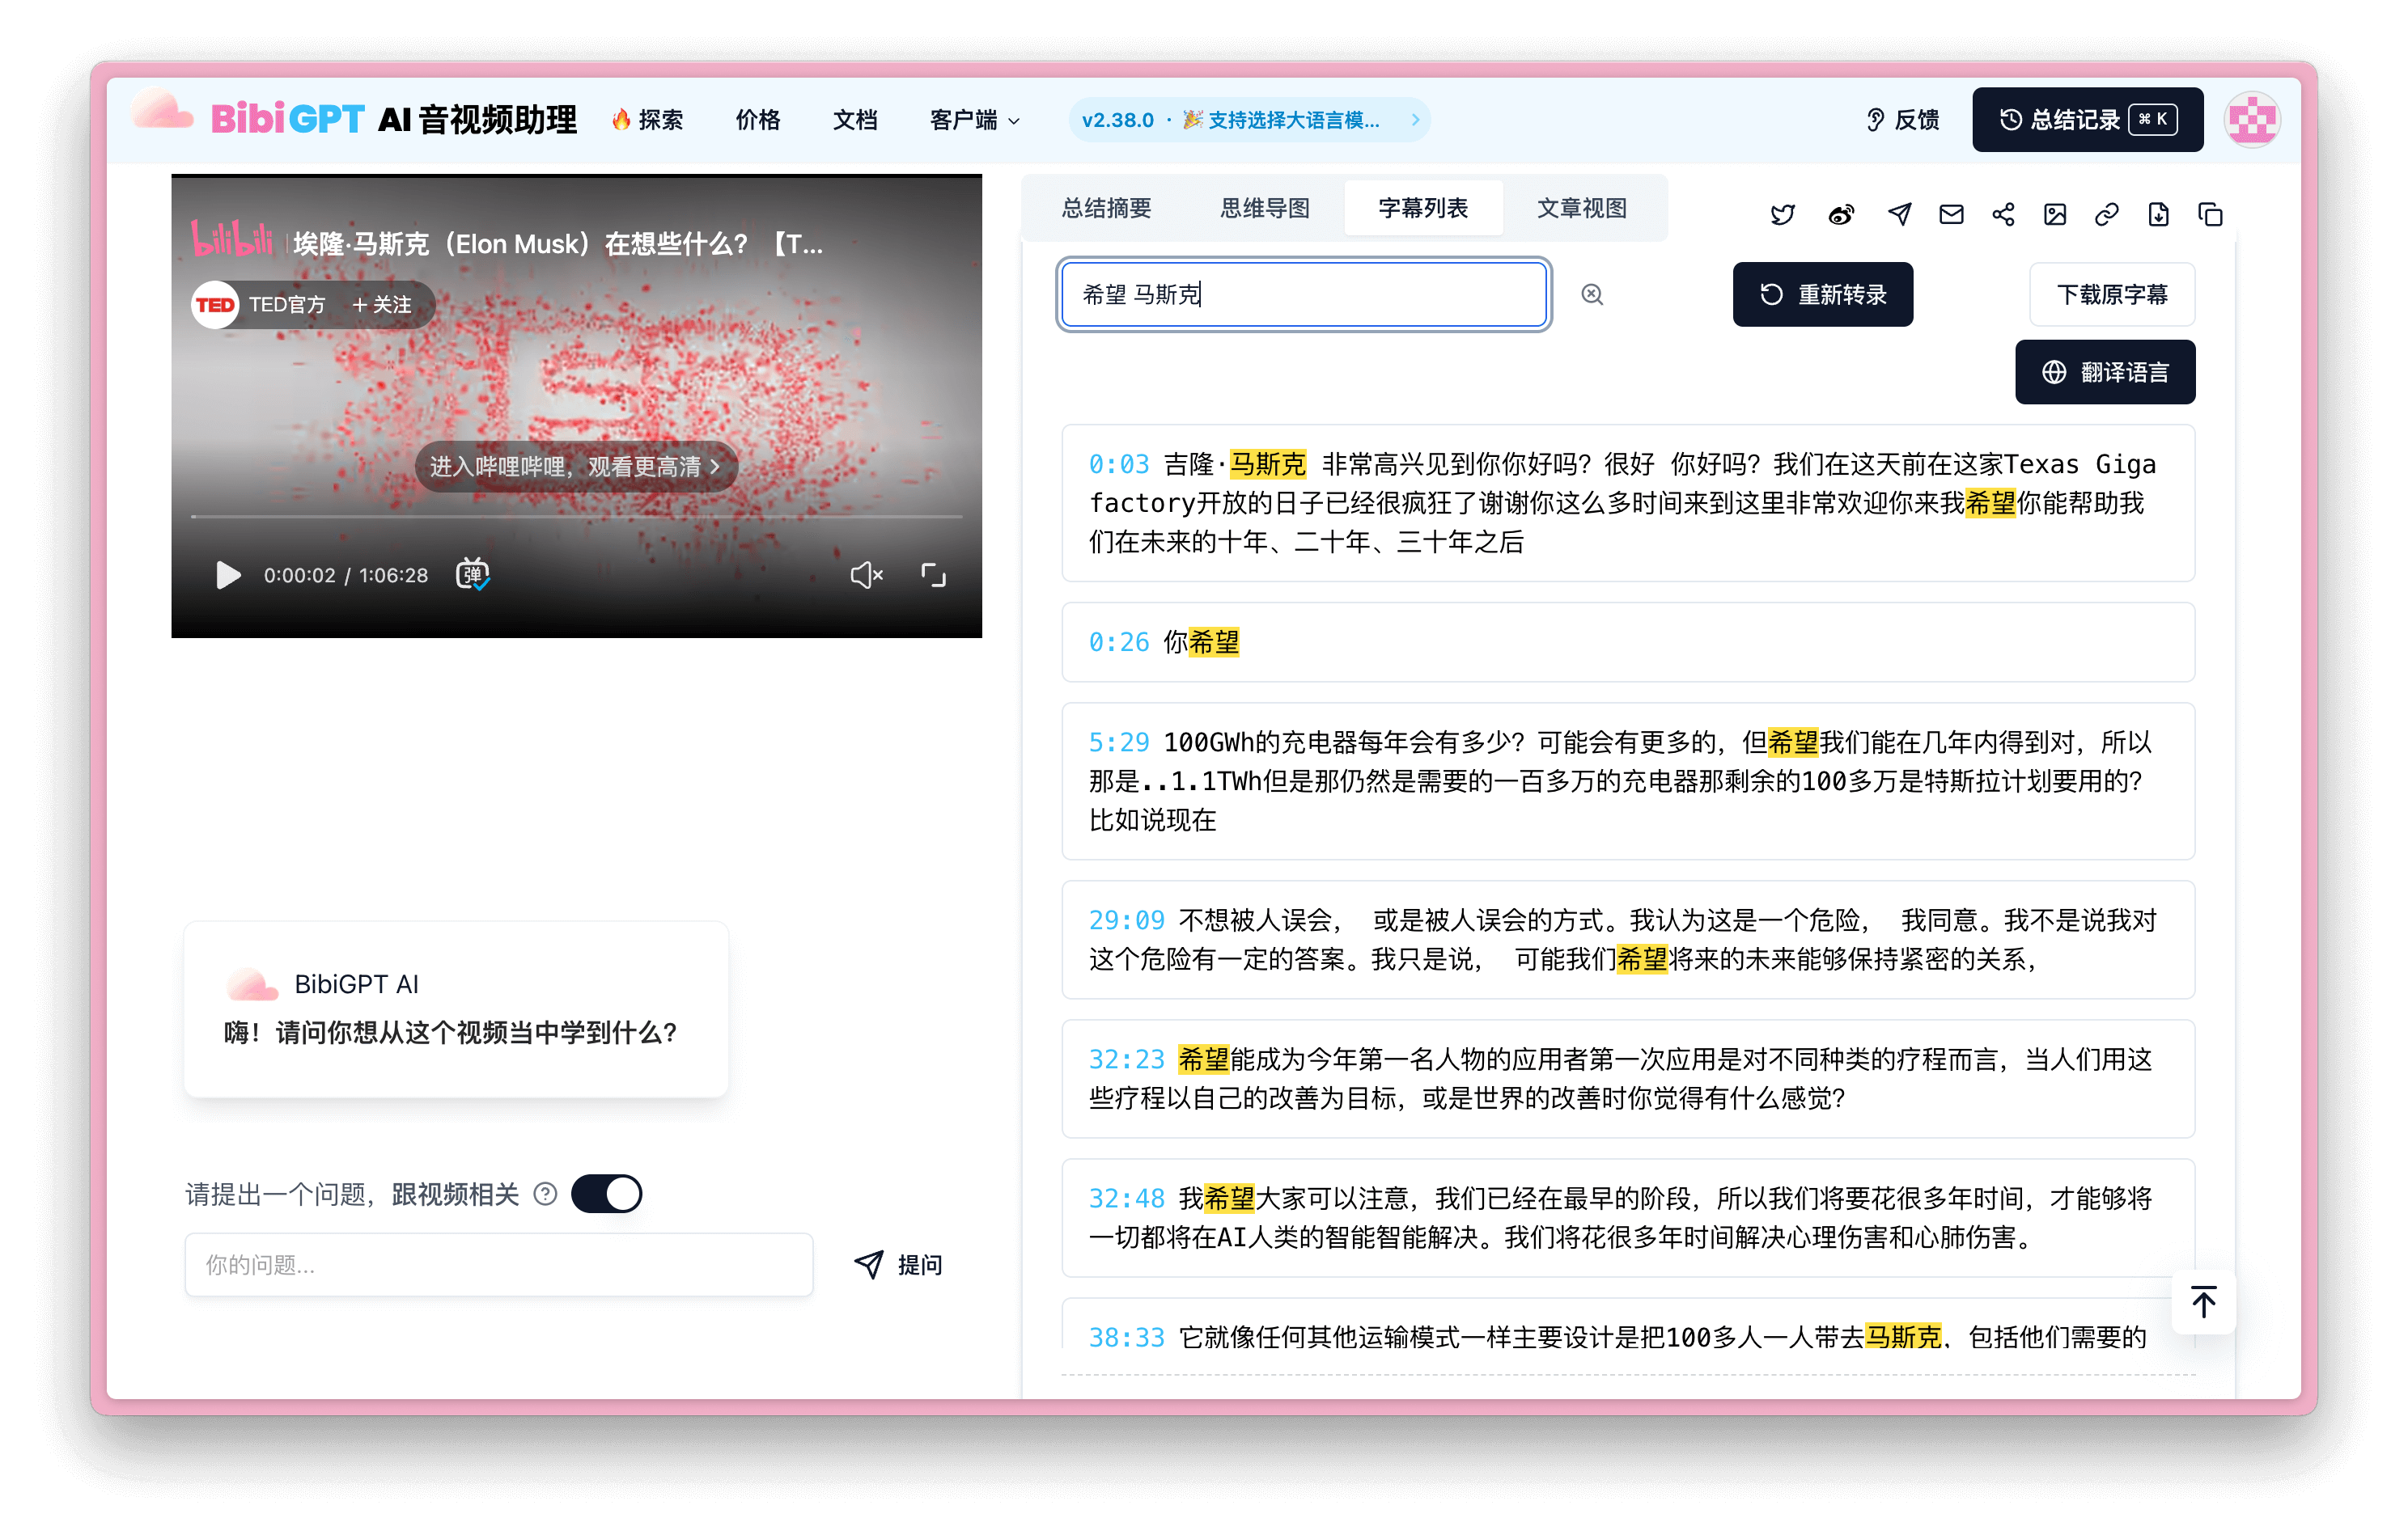Image resolution: width=2408 pixels, height=1535 pixels.
Task: Unmute the video player sound
Action: click(x=866, y=575)
